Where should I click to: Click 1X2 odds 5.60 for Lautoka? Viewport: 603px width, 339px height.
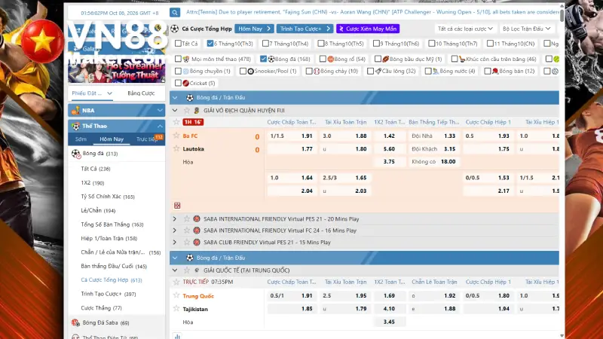(389, 148)
